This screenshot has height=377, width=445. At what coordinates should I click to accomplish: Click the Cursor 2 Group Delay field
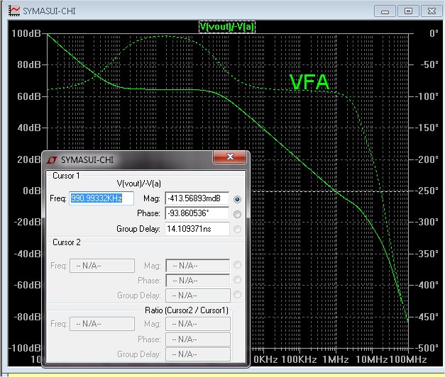pos(197,296)
